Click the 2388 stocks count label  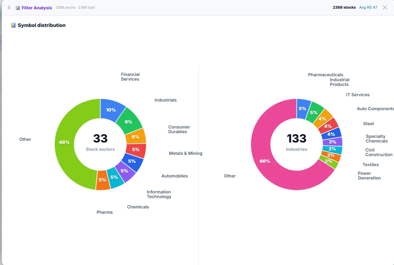tap(344, 8)
